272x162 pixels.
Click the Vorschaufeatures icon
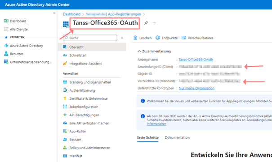[x=183, y=38]
